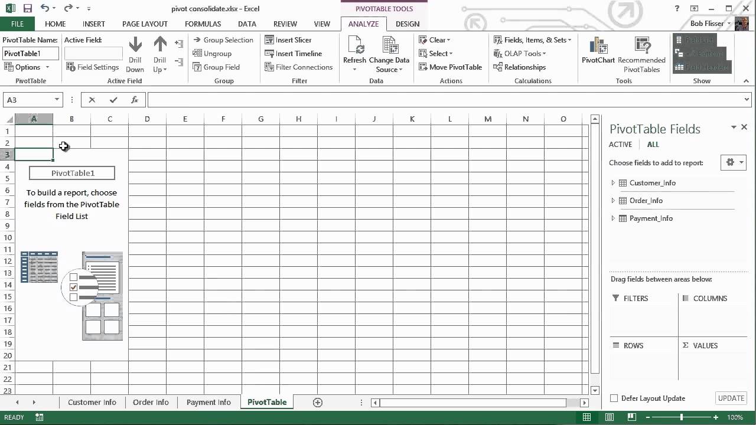Click the Save icon in quick access toolbar
756x425 pixels.
tap(27, 8)
